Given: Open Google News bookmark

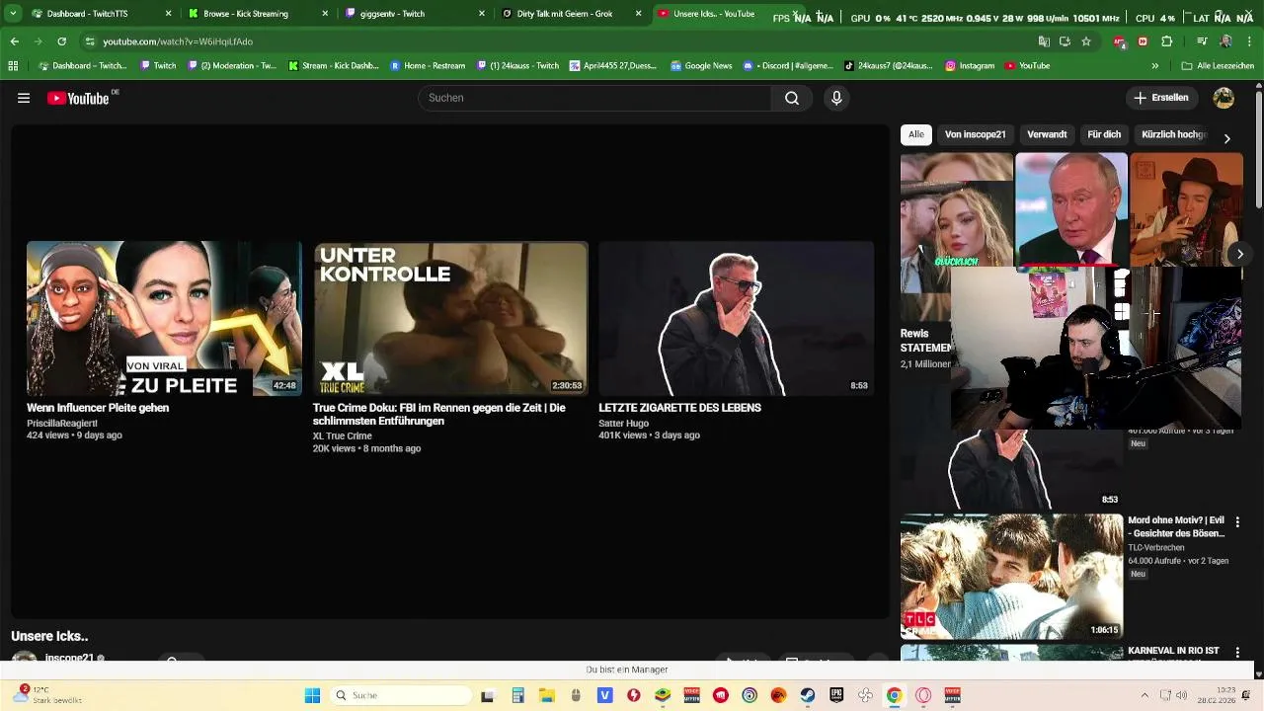Looking at the screenshot, I should click(x=701, y=66).
